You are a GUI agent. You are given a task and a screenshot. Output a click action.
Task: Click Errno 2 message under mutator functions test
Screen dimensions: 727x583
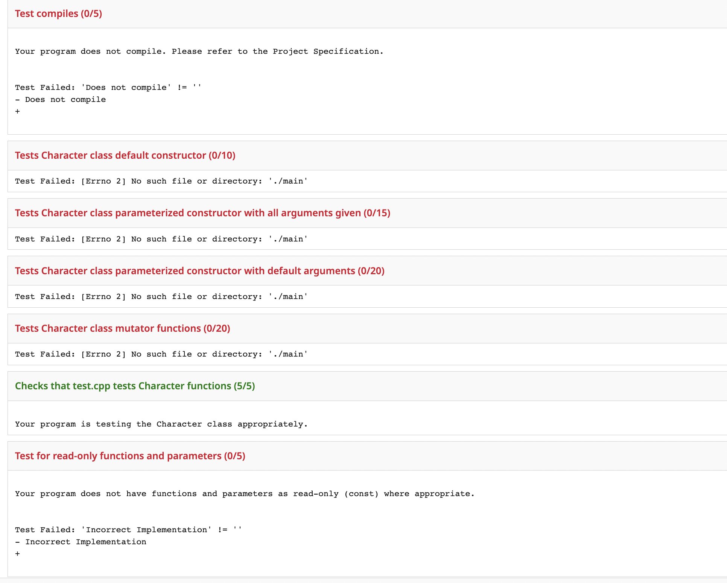point(161,354)
